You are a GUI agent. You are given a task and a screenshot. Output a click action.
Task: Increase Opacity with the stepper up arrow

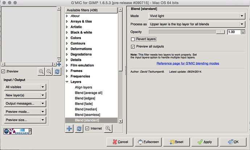[243, 31]
